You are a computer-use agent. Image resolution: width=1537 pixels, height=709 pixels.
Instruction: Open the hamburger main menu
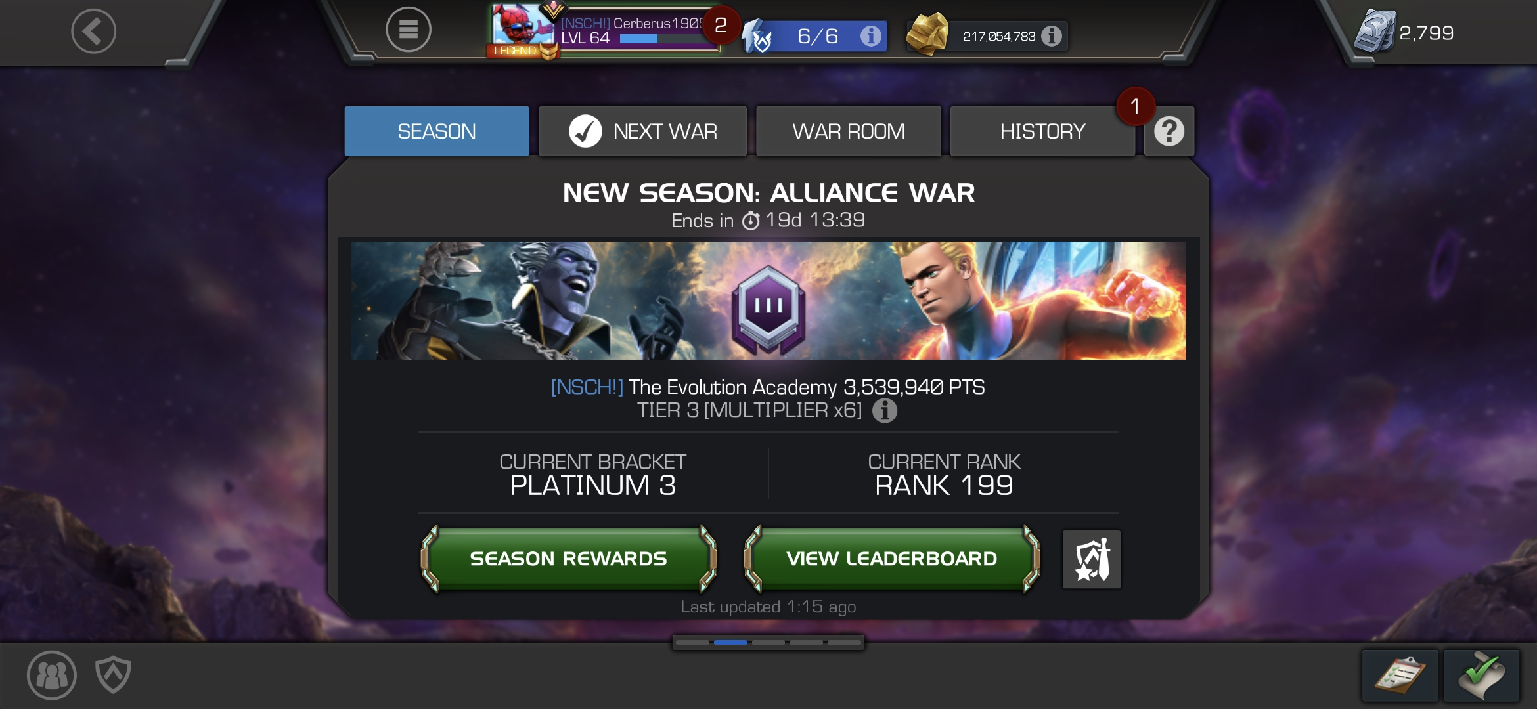[408, 30]
